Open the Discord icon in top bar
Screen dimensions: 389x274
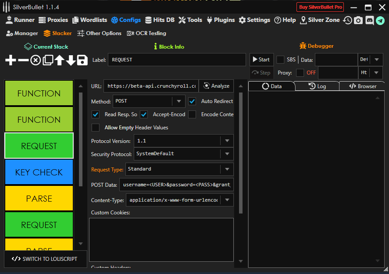[x=369, y=20]
